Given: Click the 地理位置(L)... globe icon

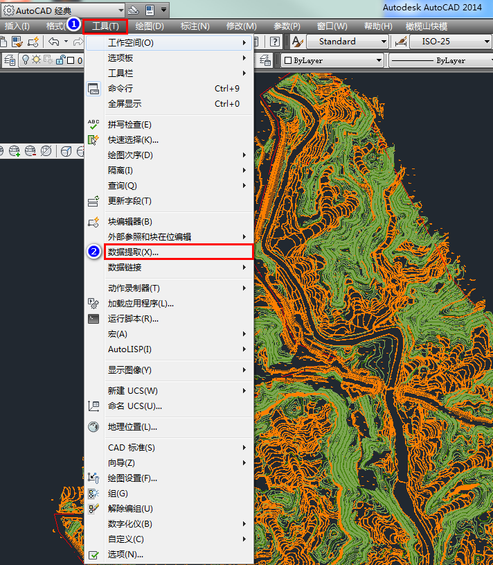Looking at the screenshot, I should 93,427.
